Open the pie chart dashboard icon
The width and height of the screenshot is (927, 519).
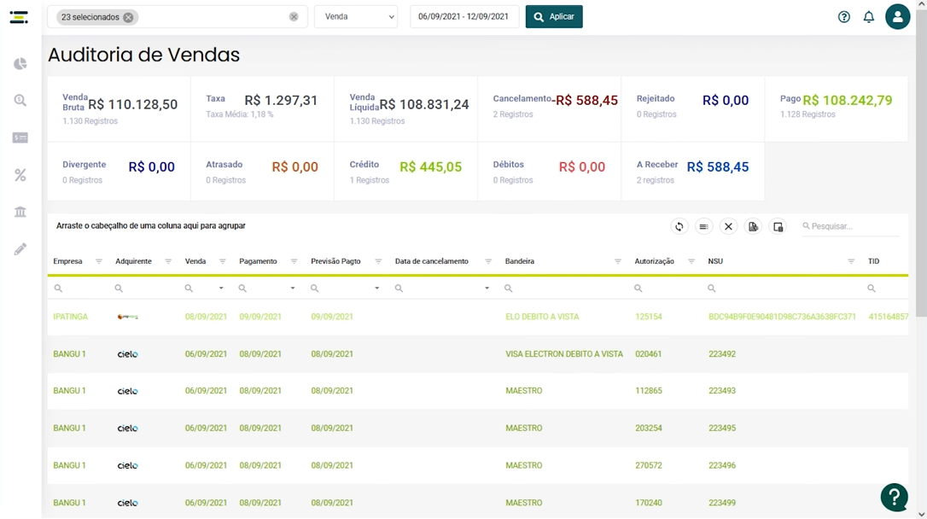click(20, 64)
